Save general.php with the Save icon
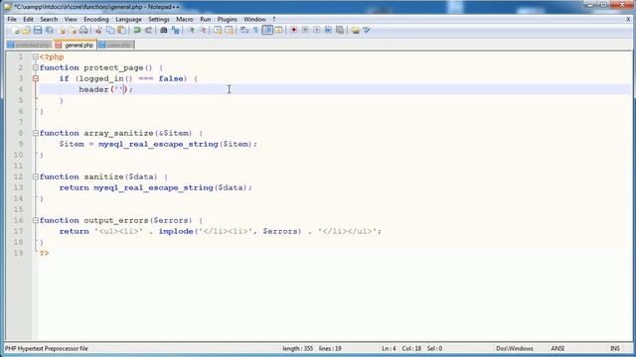This screenshot has height=357, width=636. (x=38, y=31)
